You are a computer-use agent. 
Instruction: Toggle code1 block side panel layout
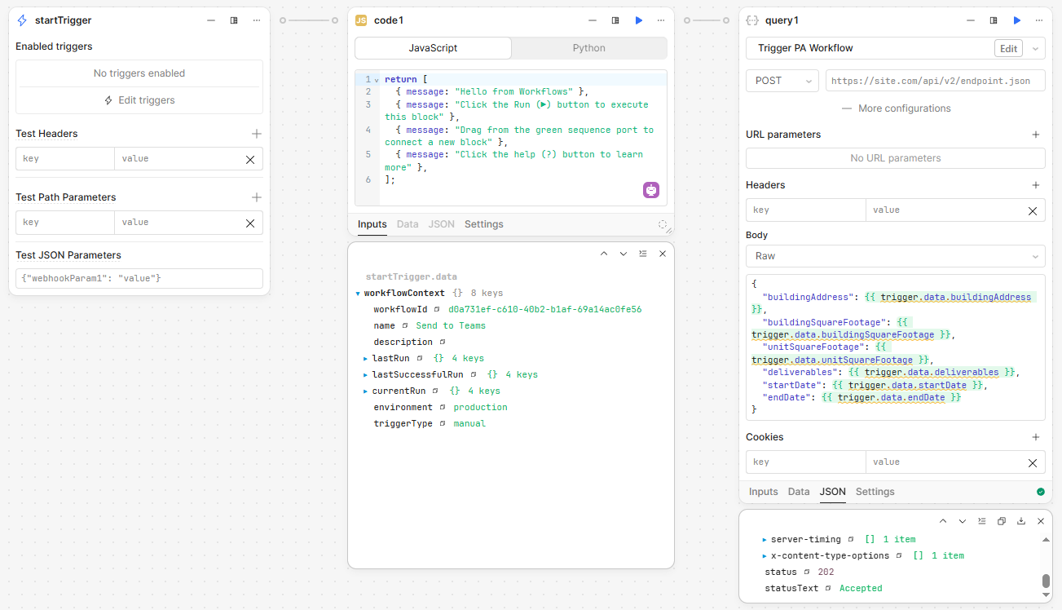pos(615,20)
